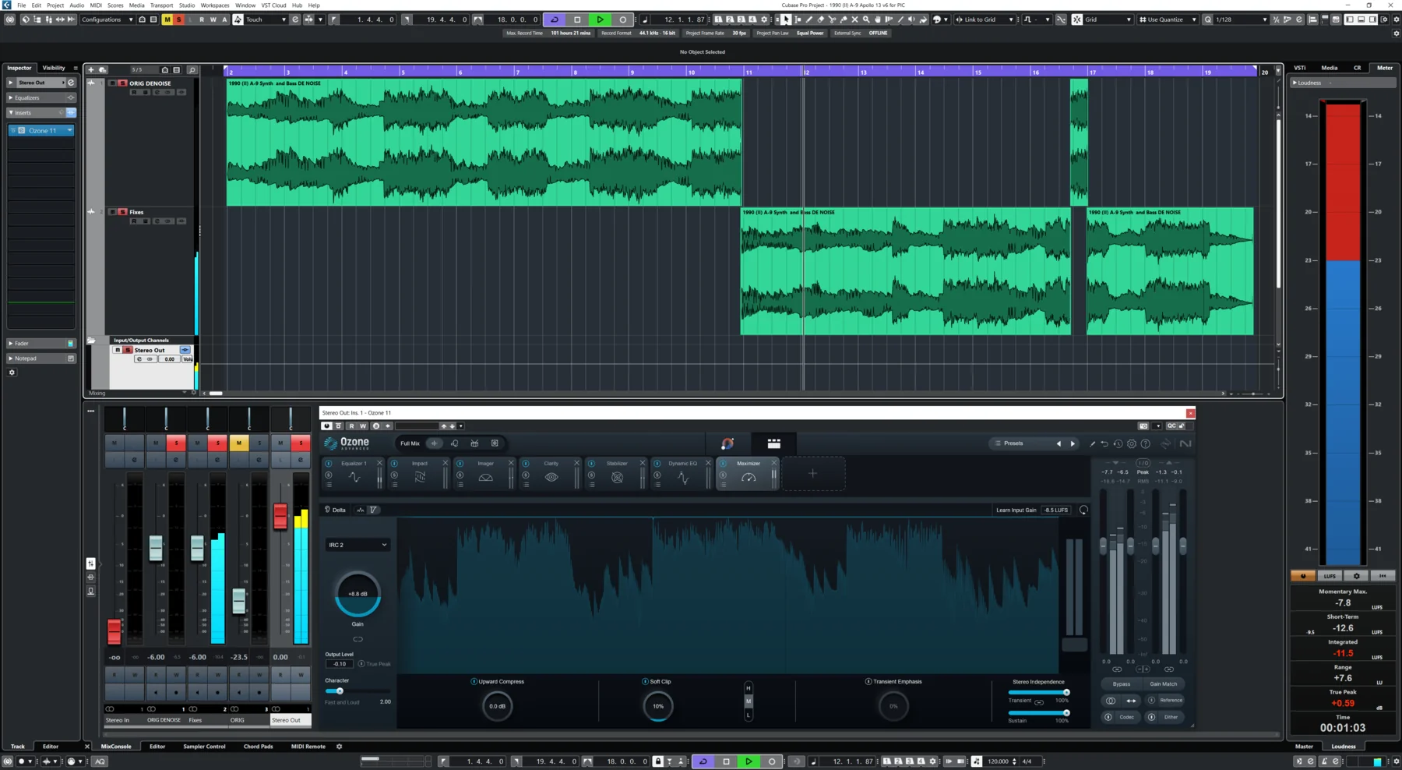The height and width of the screenshot is (770, 1402).
Task: Open the Use Quantize dropdown
Action: pyautogui.click(x=1168, y=19)
